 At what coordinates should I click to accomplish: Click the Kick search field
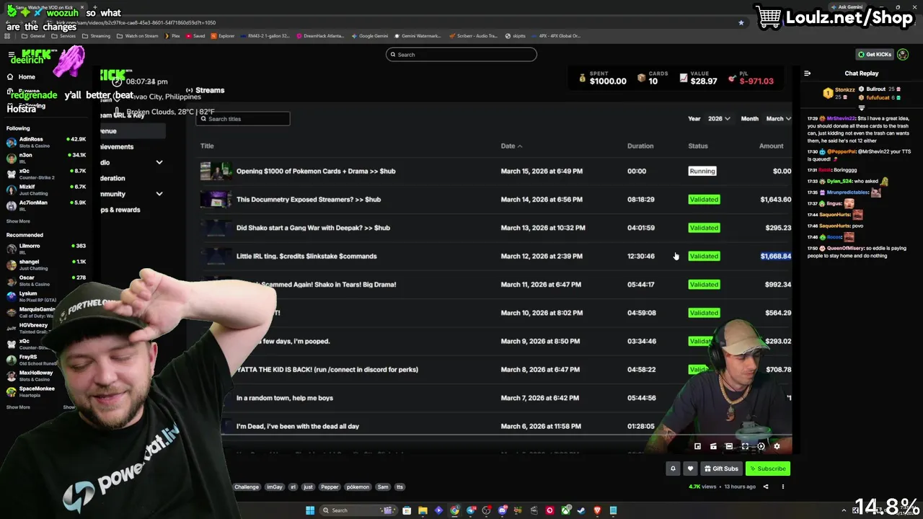click(461, 55)
